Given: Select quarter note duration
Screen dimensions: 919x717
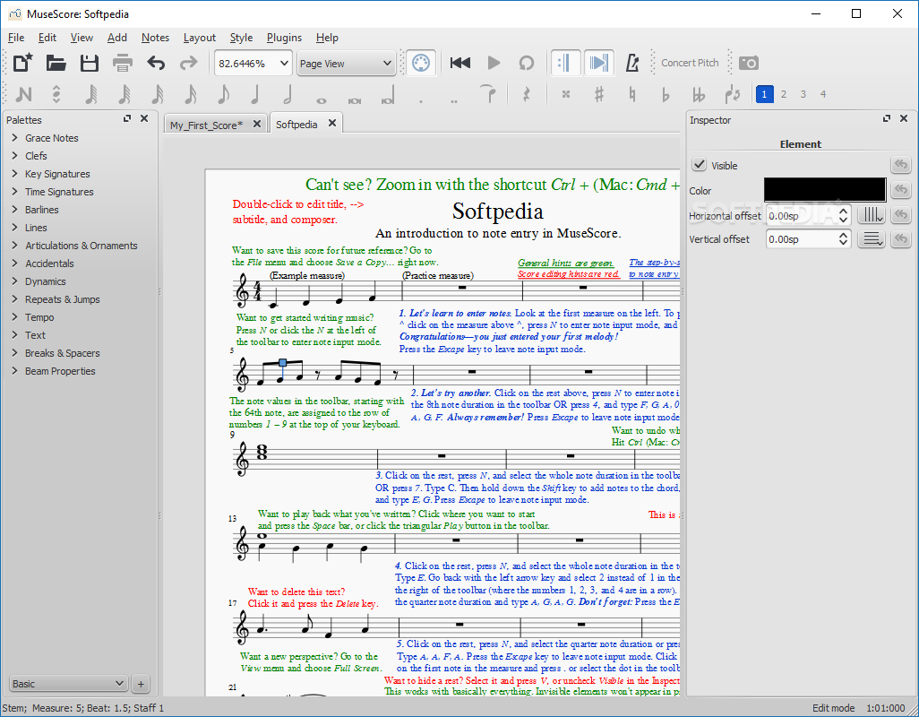Looking at the screenshot, I should (x=255, y=94).
